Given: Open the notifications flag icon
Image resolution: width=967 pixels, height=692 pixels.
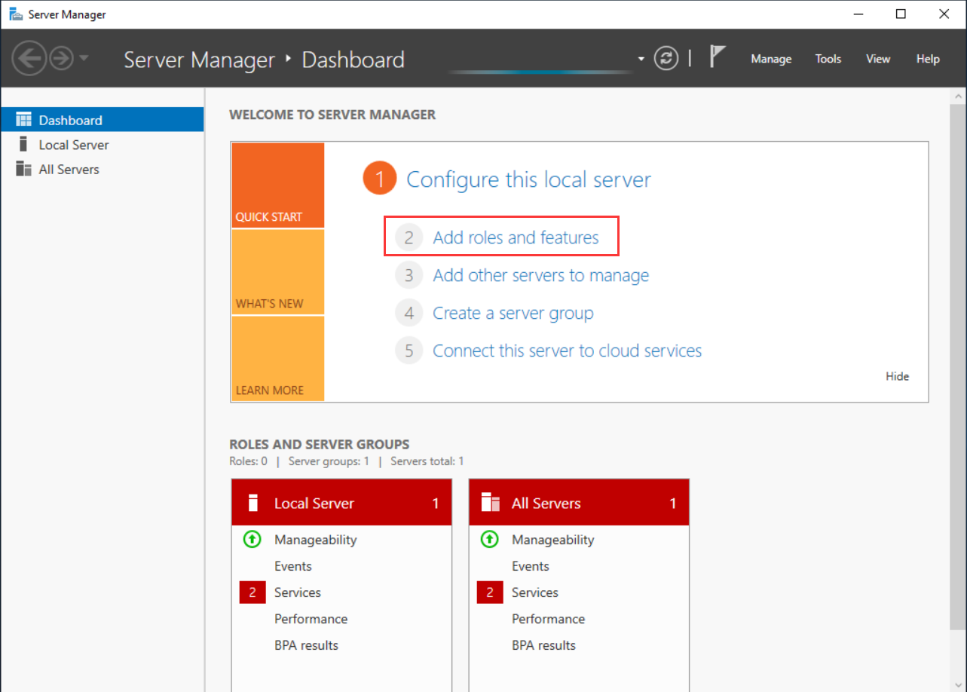Looking at the screenshot, I should coord(717,57).
